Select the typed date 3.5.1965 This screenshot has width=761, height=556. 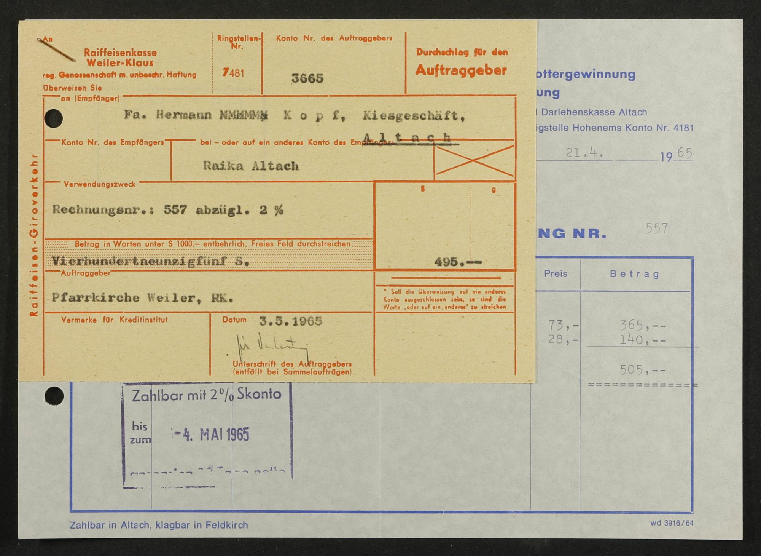click(291, 321)
